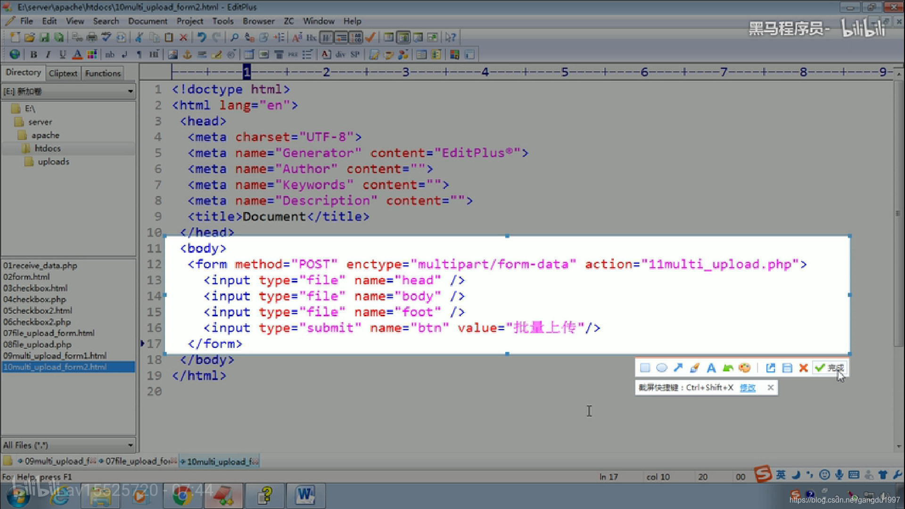Select rectangle tool in screenshot toolbar
Viewport: 905px width, 509px height.
(645, 368)
